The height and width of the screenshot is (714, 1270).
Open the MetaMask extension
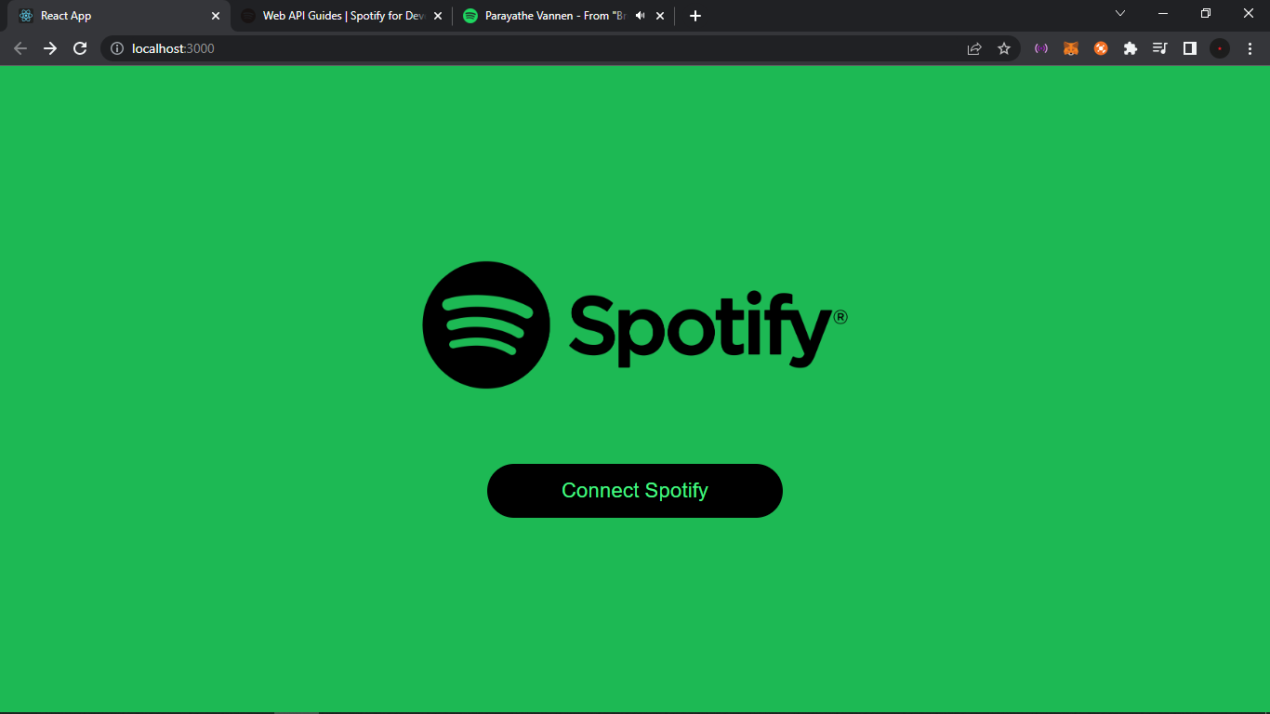click(x=1070, y=48)
